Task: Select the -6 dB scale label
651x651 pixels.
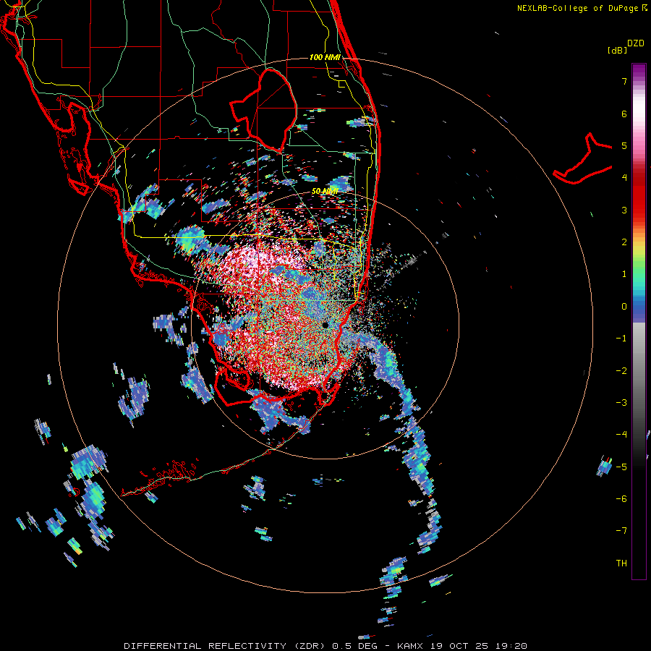Action: click(621, 498)
